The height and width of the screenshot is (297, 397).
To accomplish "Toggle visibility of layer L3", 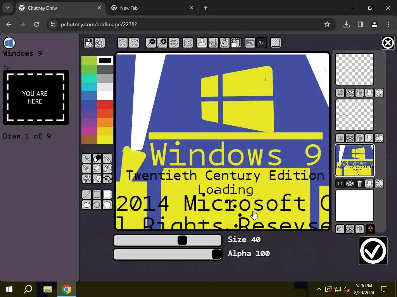I will tap(350, 93).
